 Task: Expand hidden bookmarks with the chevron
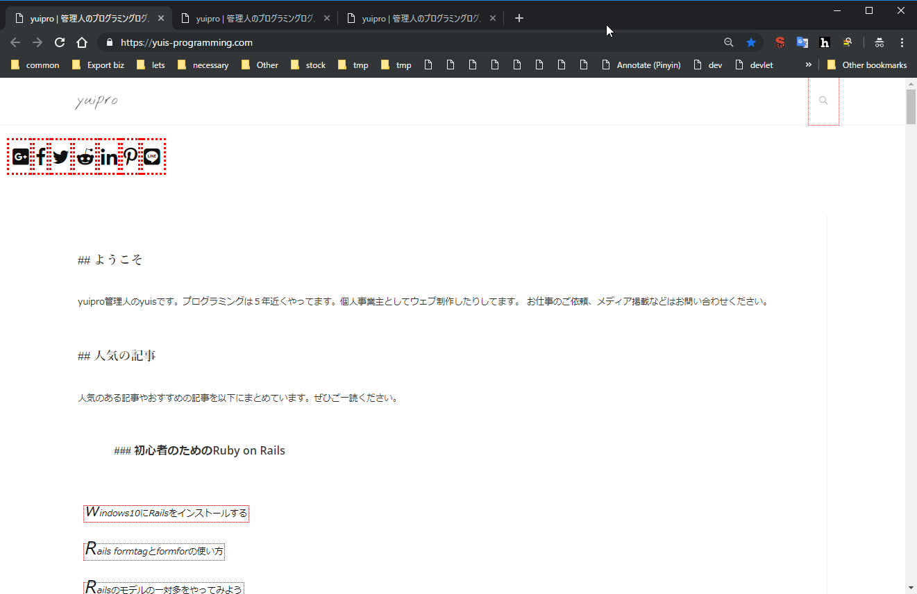tap(808, 65)
